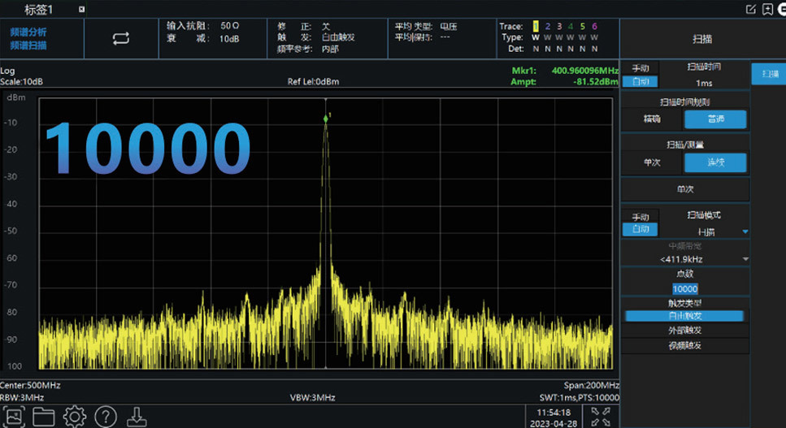
Task: Select red Trace 3
Action: tap(559, 26)
